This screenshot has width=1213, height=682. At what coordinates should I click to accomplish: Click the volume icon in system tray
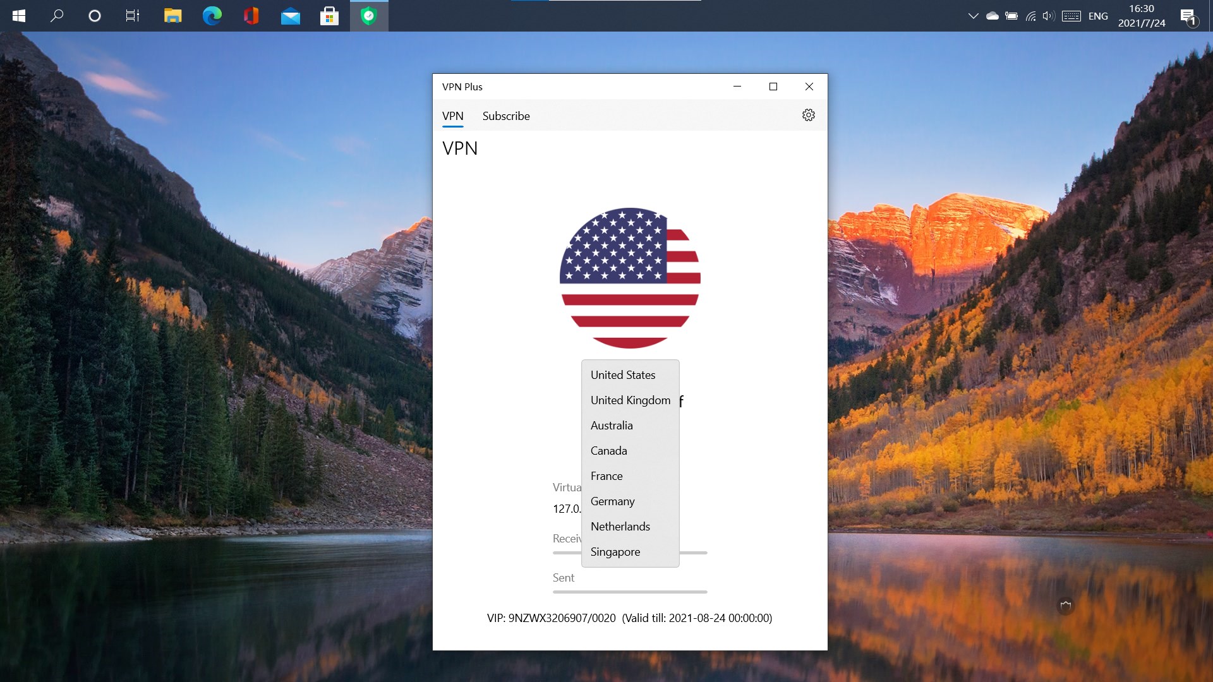click(1050, 16)
